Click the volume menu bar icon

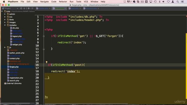[x=164, y=2]
